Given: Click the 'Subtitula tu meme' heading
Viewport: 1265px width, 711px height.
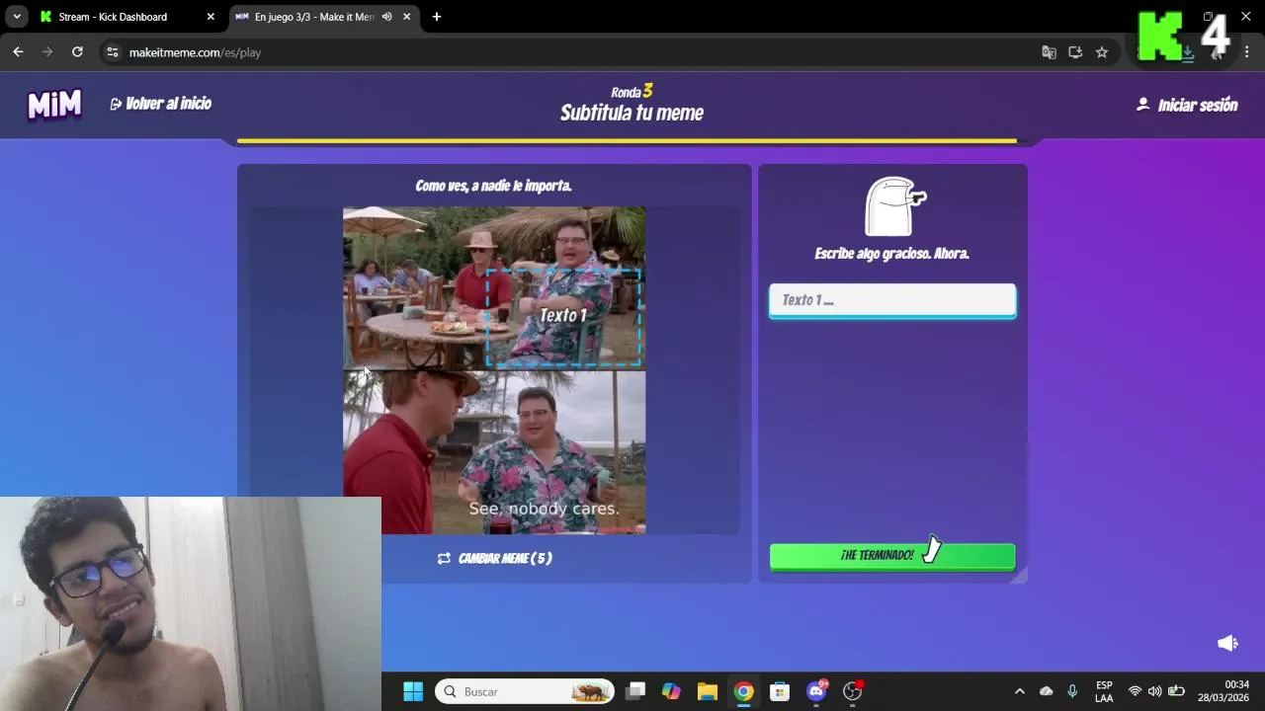Looking at the screenshot, I should [632, 113].
